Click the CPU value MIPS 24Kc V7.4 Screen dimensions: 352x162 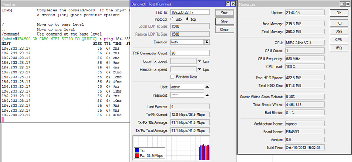tap(304, 43)
